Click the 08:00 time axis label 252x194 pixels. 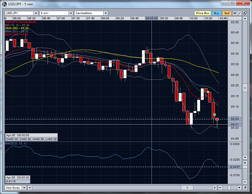pos(105,18)
